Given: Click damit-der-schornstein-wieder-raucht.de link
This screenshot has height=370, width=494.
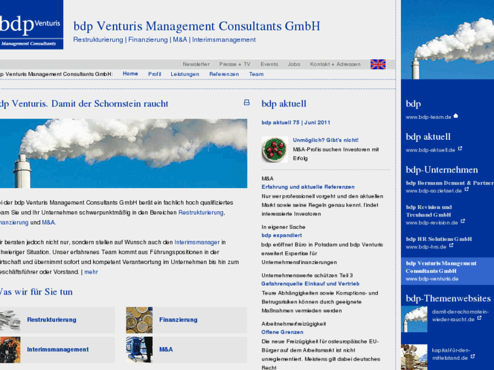Looking at the screenshot, I should [460, 316].
